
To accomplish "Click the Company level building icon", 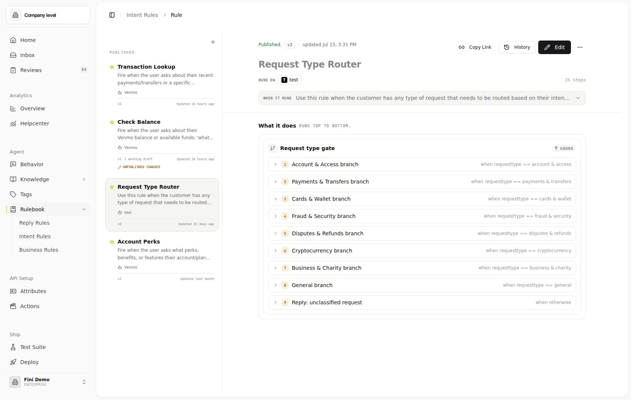I will (x=15, y=15).
